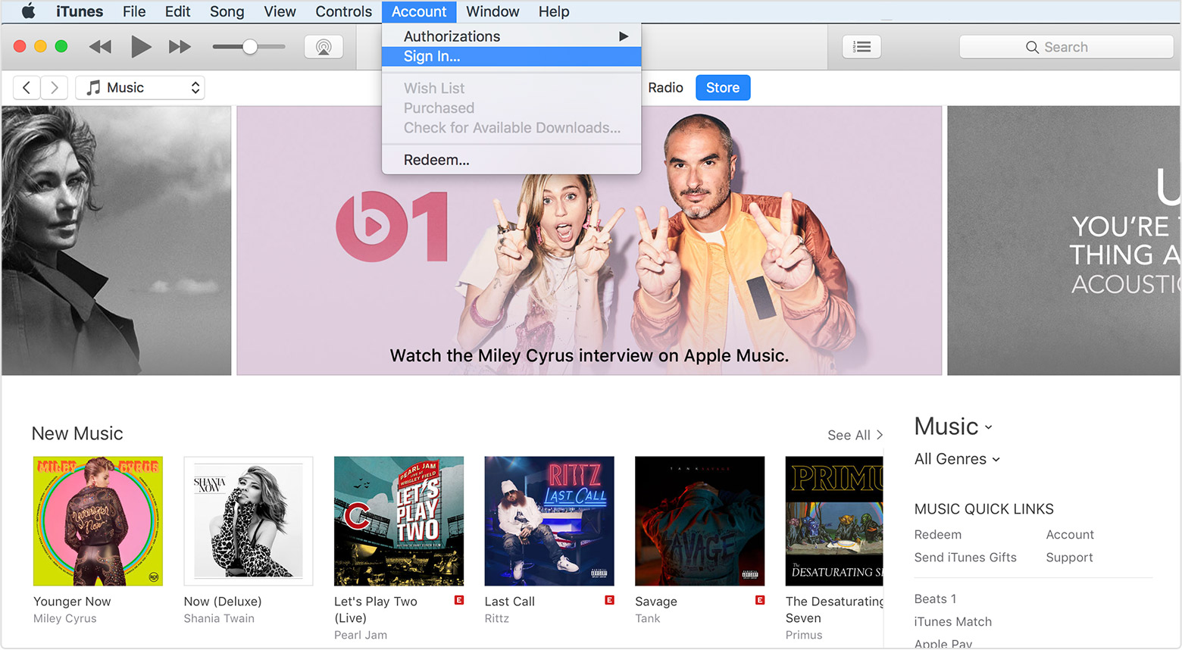Go forward with the right arrow
The image size is (1182, 650).
pos(54,88)
